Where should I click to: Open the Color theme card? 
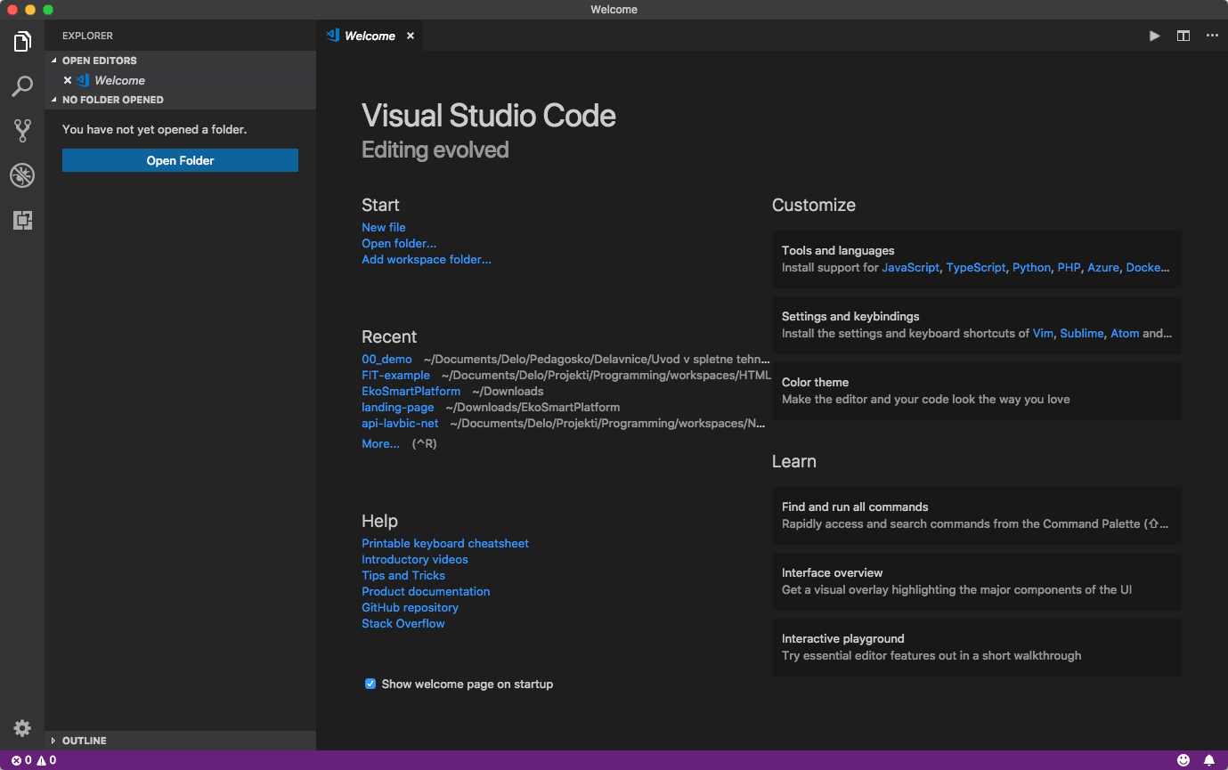pos(977,391)
